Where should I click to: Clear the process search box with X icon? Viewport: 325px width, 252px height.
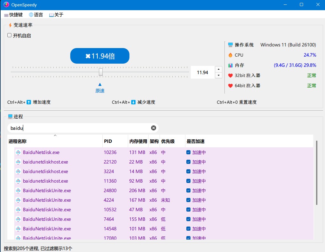click(154, 128)
